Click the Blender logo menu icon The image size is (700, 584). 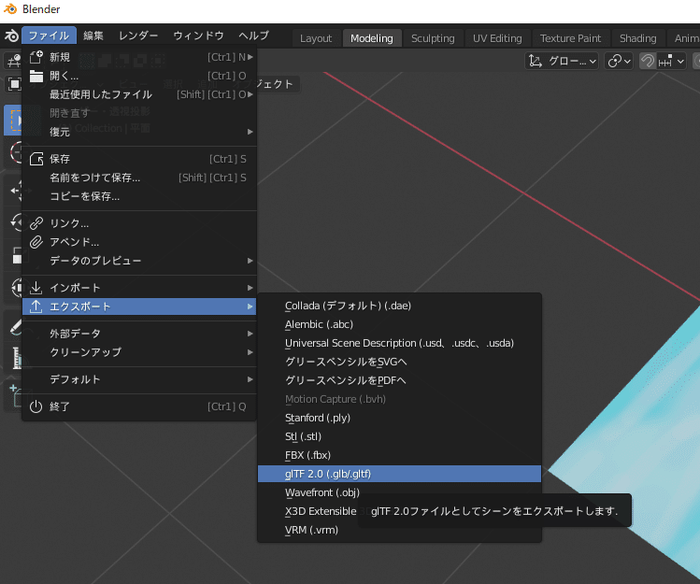click(x=11, y=36)
